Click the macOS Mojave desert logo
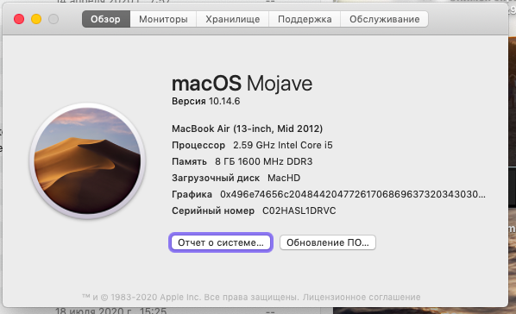The width and height of the screenshot is (516, 314). (x=87, y=161)
